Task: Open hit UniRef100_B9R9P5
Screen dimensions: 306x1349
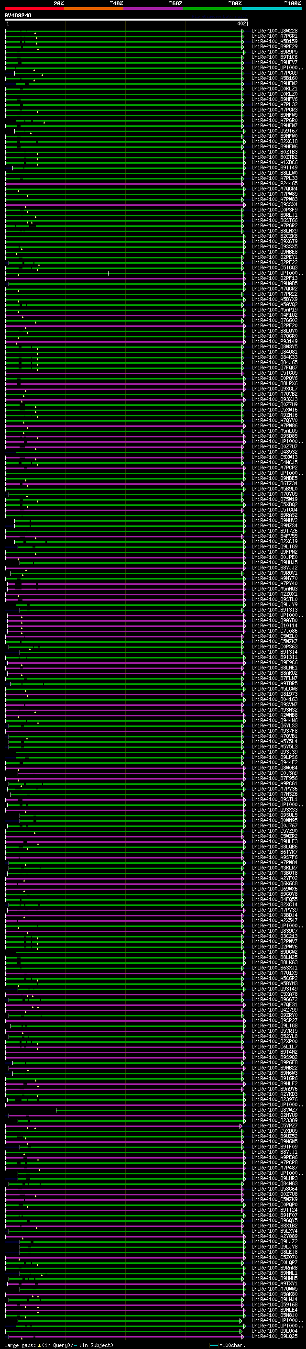Action: pos(274,52)
